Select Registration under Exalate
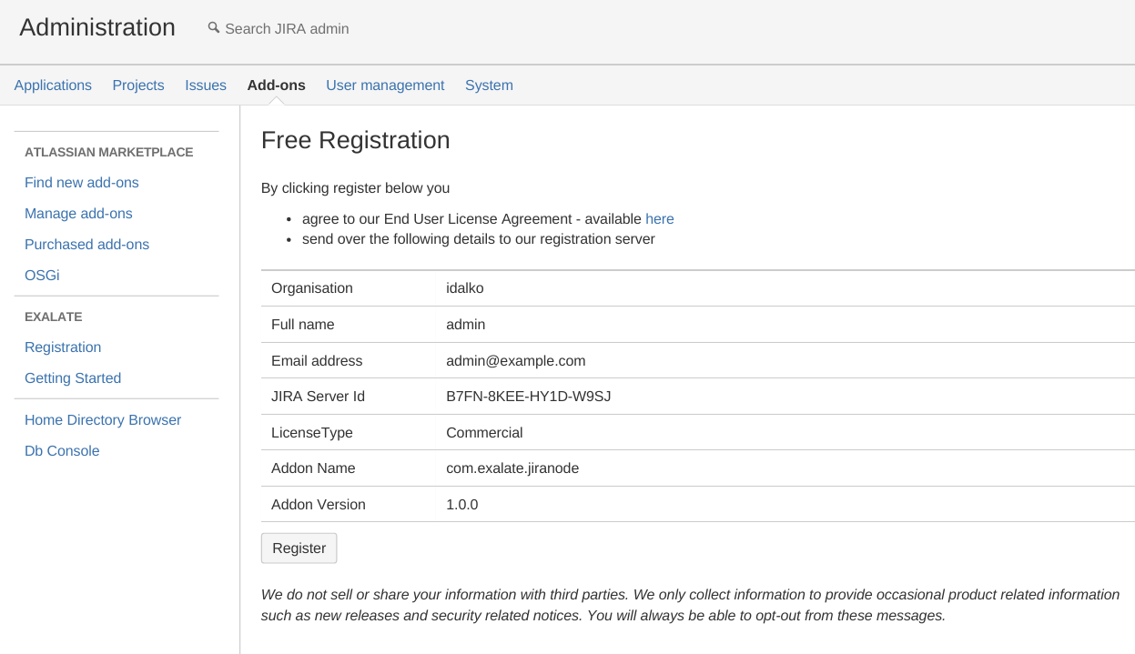The width and height of the screenshot is (1135, 654). click(x=63, y=347)
